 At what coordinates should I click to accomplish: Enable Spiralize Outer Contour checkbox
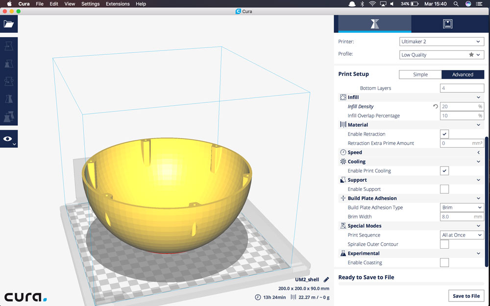click(x=444, y=244)
